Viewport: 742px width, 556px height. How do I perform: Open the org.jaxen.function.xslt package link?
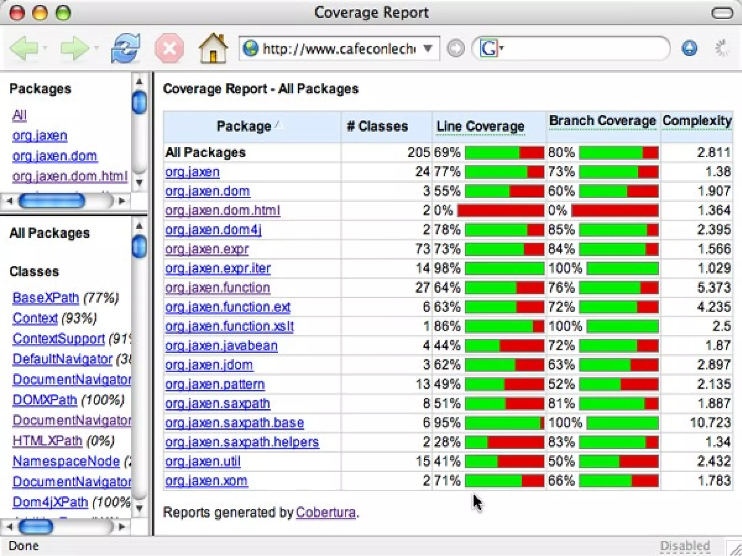(229, 326)
